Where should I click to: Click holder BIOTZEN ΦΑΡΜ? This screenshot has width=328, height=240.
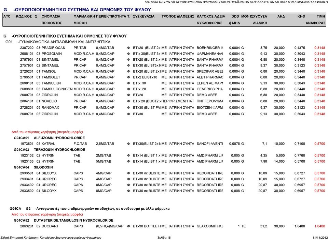tap(209, 108)
